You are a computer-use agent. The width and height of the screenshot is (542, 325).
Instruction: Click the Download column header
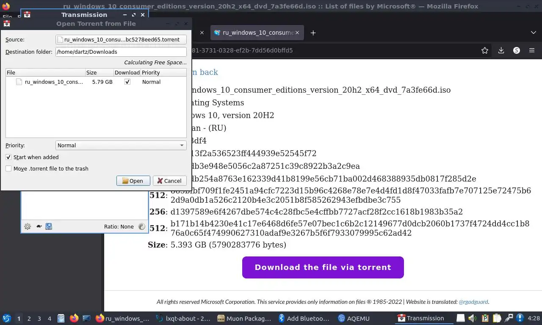127,72
